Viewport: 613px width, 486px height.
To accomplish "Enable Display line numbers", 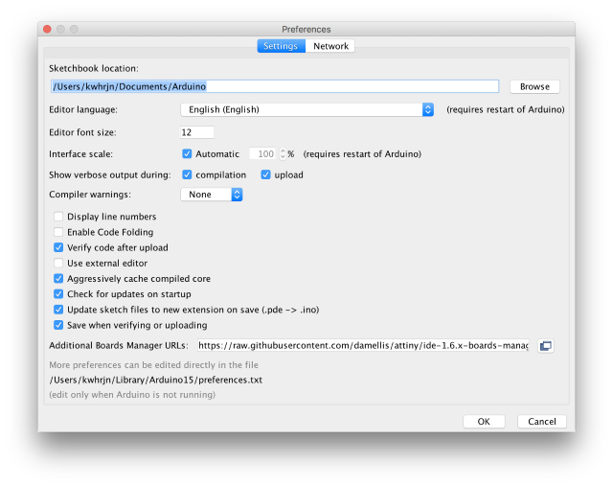I will pyautogui.click(x=58, y=217).
